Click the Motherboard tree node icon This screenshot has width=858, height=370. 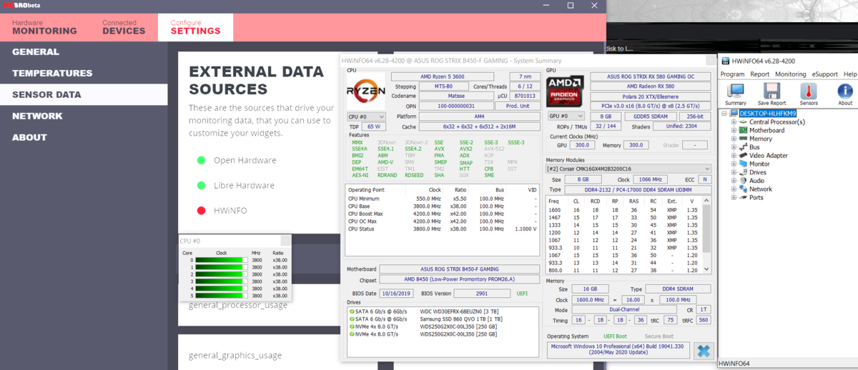pyautogui.click(x=743, y=131)
